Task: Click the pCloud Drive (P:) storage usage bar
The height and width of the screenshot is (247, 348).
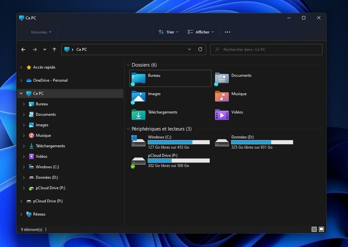Action: coord(179,160)
